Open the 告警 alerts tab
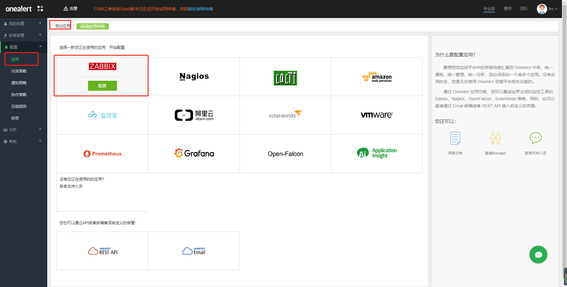This screenshot has height=287, width=567. [70, 9]
